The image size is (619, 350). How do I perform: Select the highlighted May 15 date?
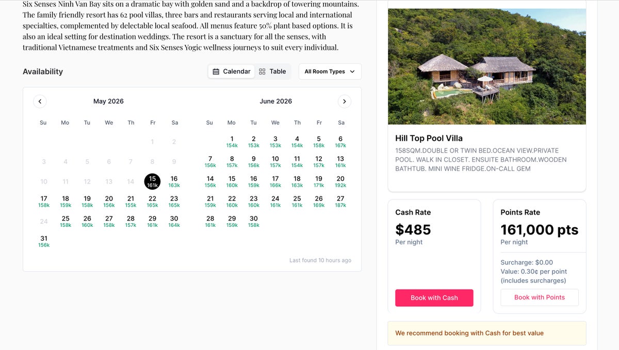click(152, 181)
